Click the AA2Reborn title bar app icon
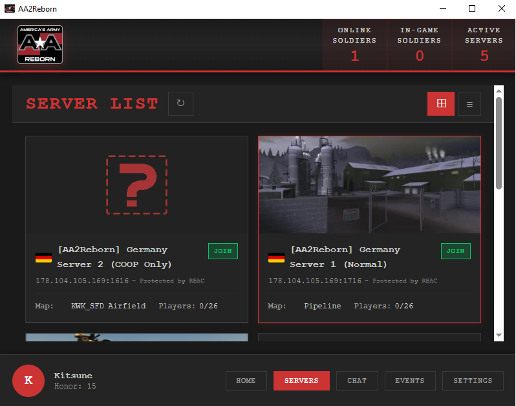 10,8
